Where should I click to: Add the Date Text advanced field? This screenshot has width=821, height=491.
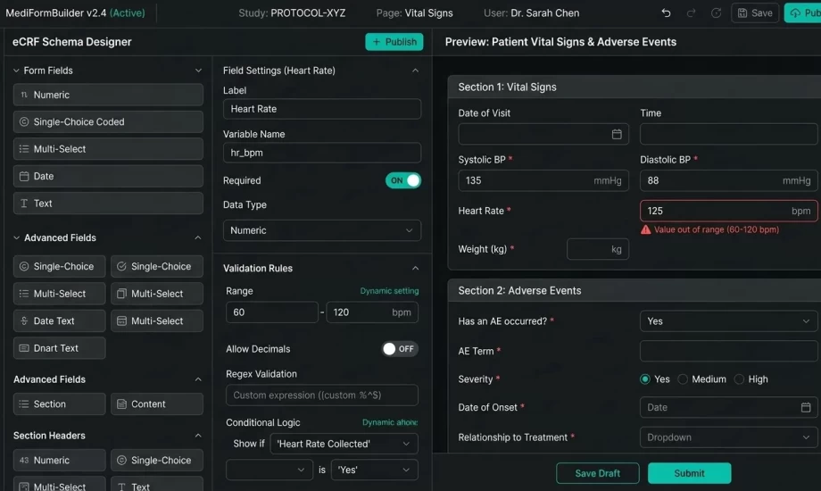60,320
